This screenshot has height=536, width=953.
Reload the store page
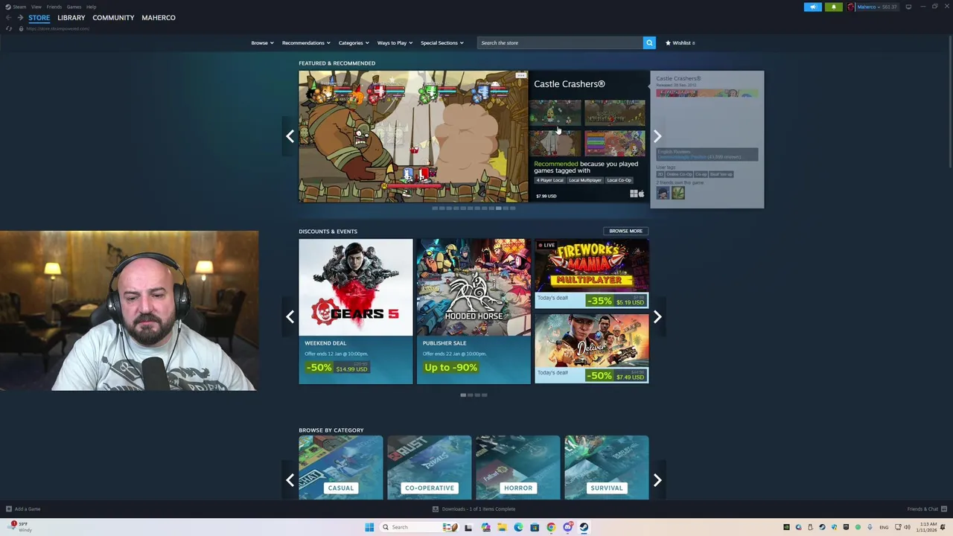tap(9, 28)
